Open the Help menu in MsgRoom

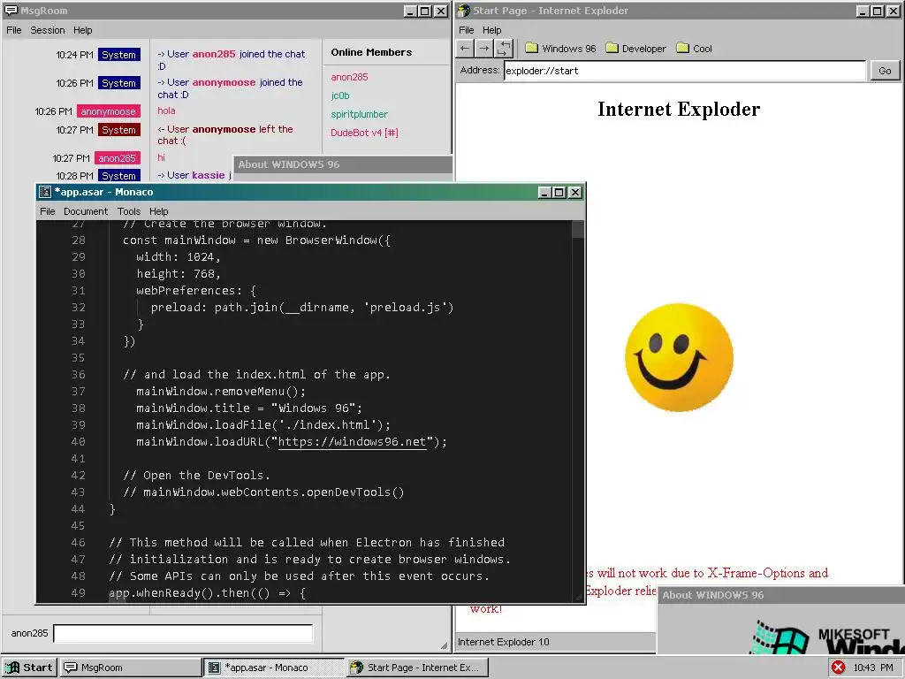pos(82,30)
